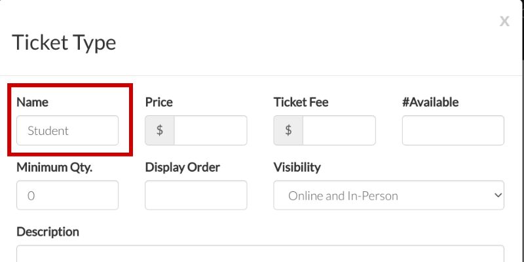Click the Visibility label text

(x=297, y=167)
